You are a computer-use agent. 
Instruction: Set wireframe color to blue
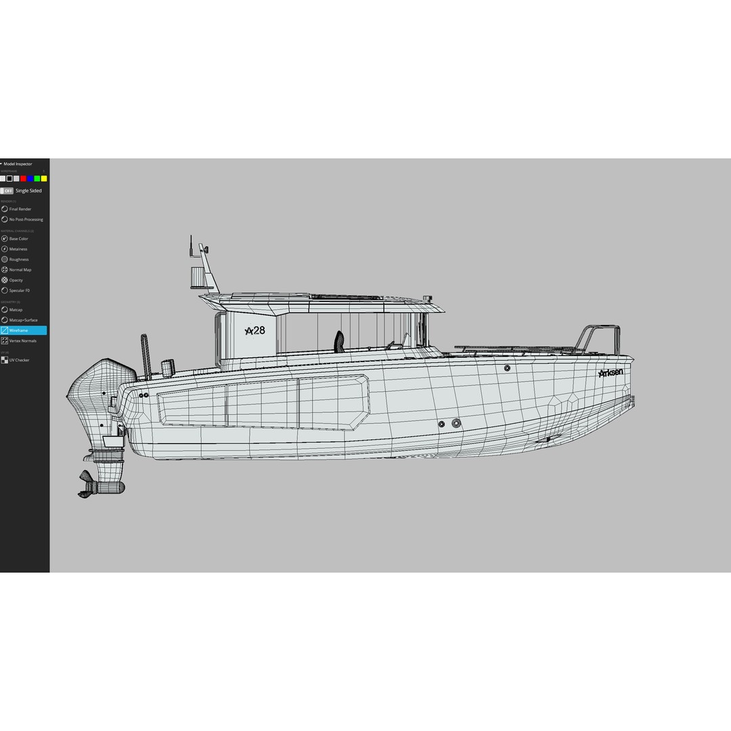point(30,179)
